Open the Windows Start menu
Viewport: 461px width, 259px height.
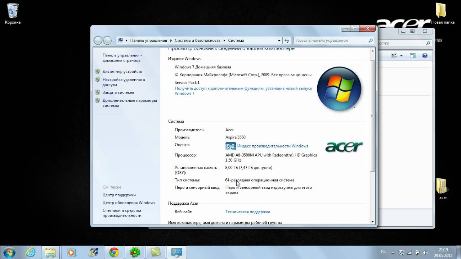pos(9,252)
